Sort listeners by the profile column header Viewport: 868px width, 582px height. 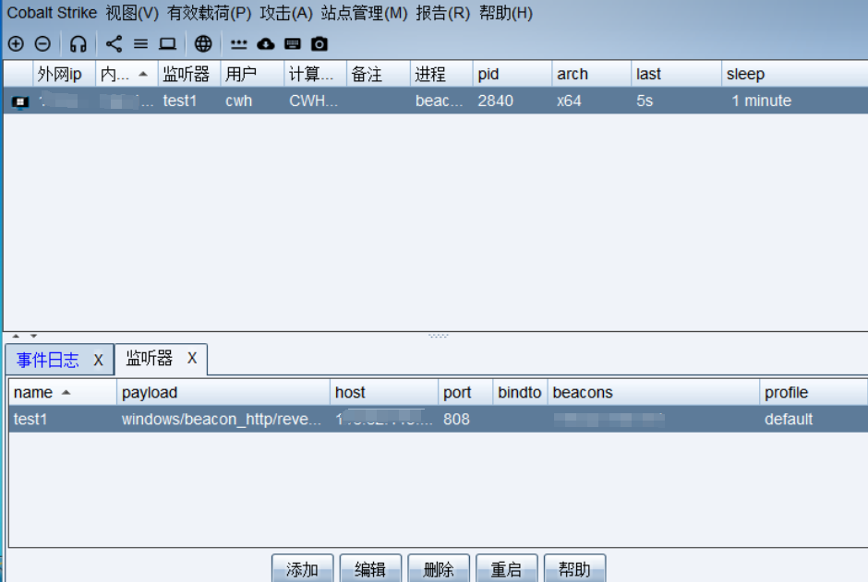point(814,392)
